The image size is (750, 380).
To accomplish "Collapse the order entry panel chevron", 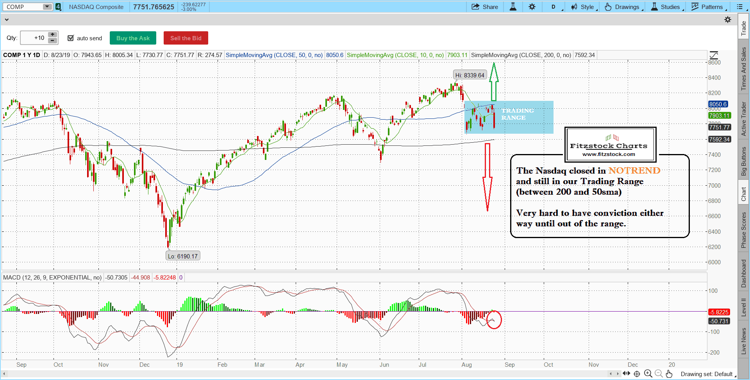I will [x=6, y=20].
